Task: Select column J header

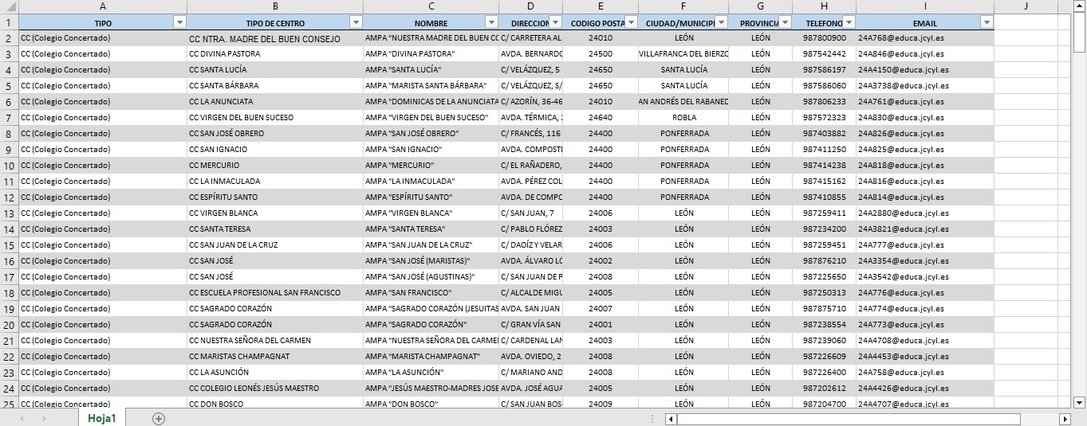Action: (x=1026, y=7)
